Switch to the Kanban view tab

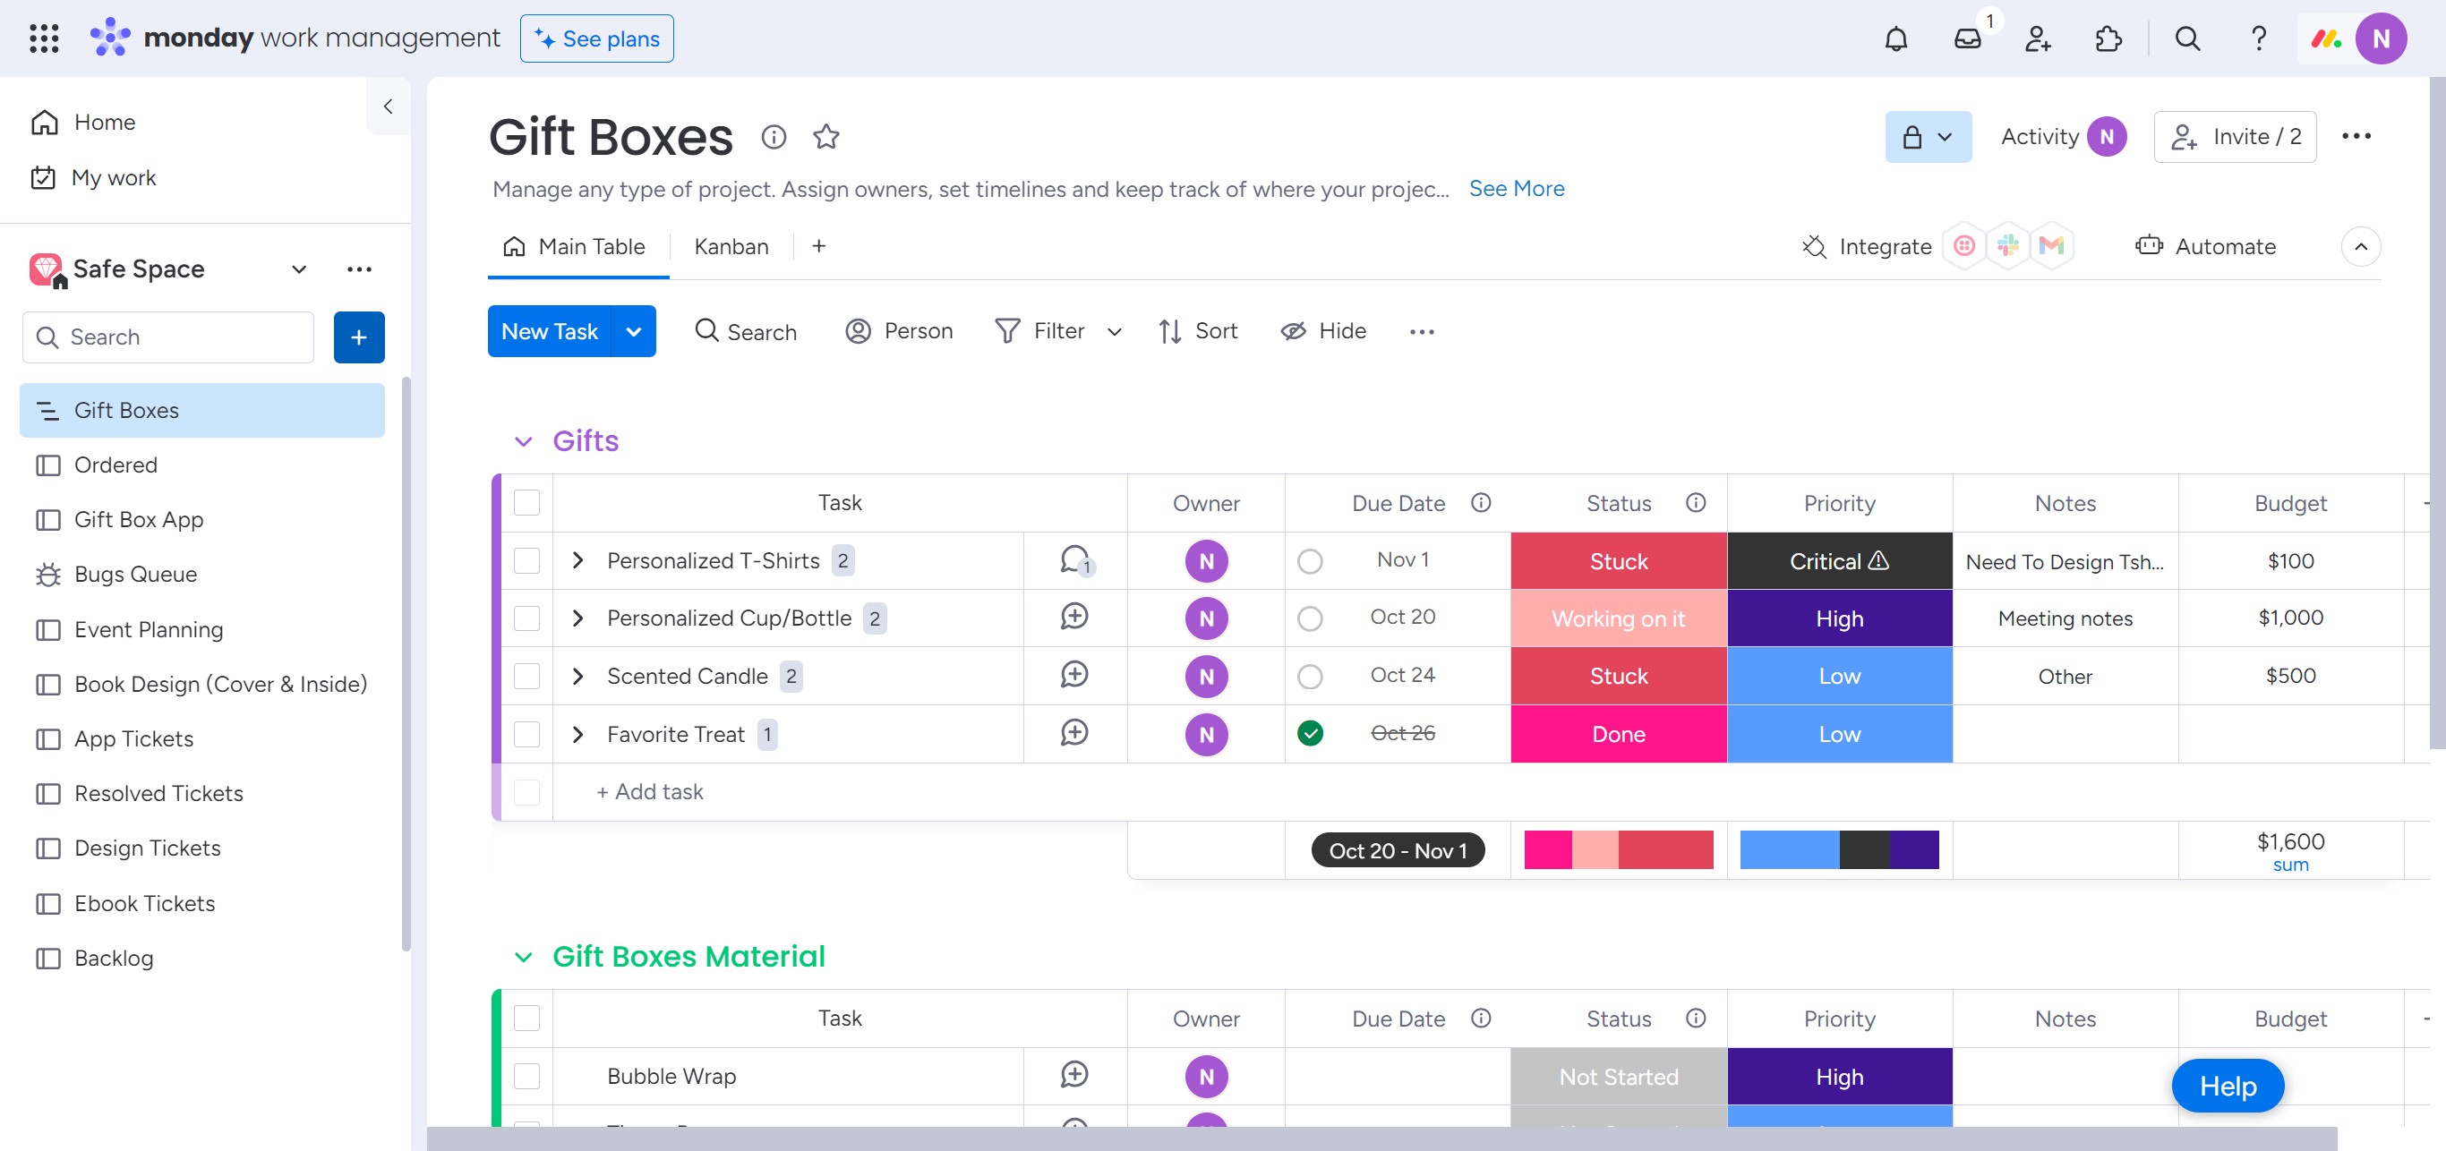click(731, 247)
